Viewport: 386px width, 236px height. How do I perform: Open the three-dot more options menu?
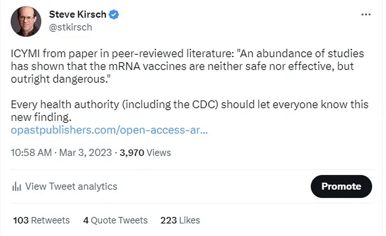[x=365, y=15]
